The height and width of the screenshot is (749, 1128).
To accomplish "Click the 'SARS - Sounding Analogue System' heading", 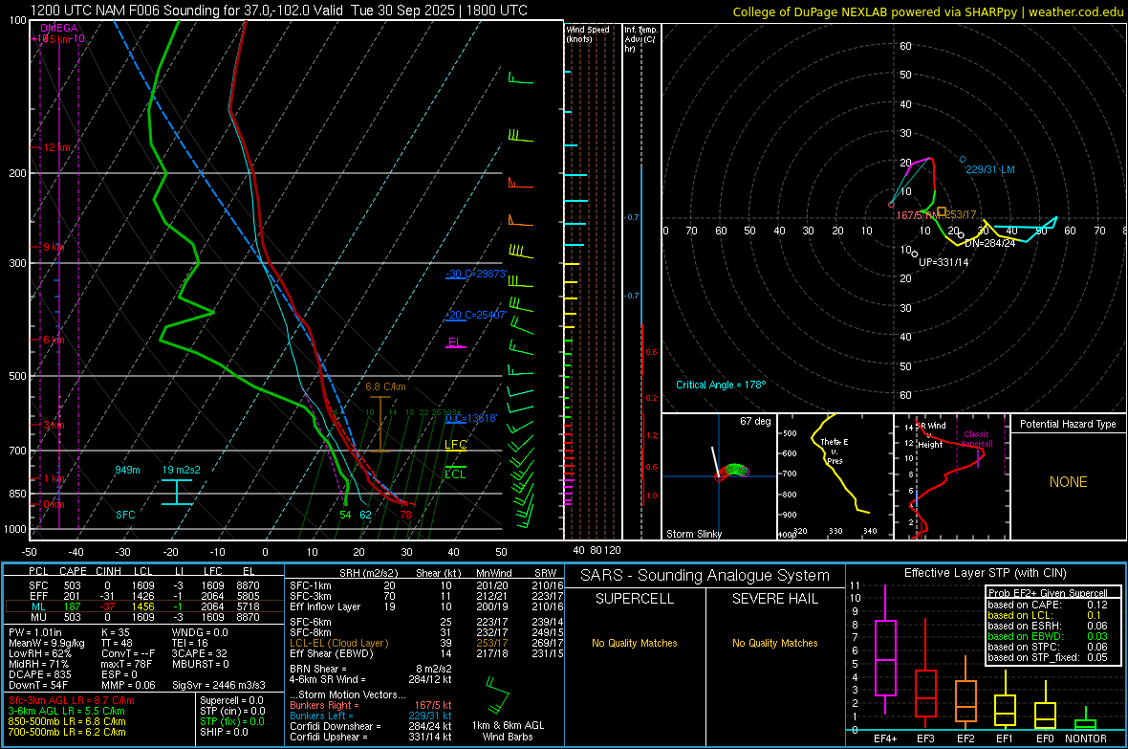I will click(x=705, y=576).
